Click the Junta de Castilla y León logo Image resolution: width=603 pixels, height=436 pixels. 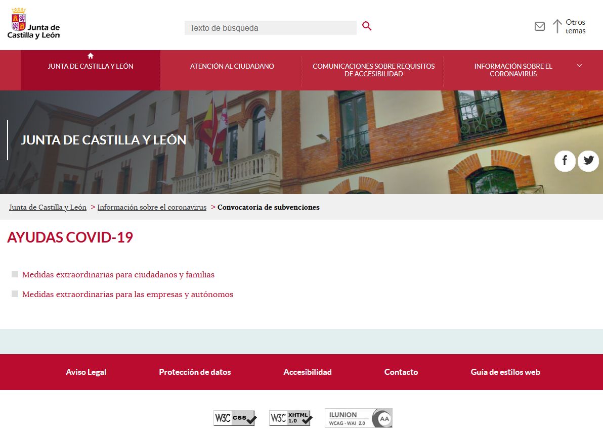pyautogui.click(x=34, y=23)
